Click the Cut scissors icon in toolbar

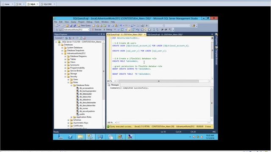pyautogui.click(x=109, y=26)
